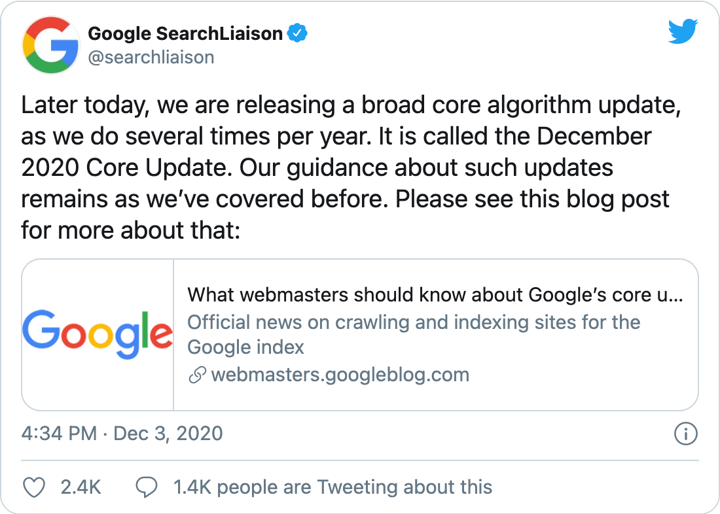Click the "for more about that:" text line

click(131, 230)
